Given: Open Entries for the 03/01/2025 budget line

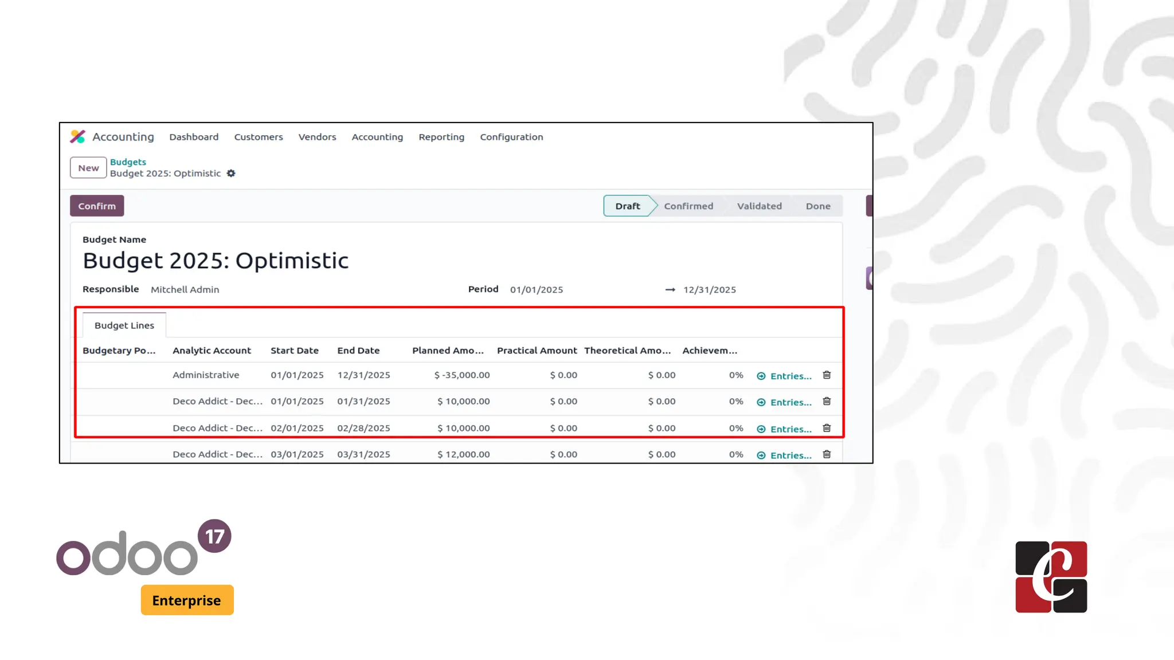Looking at the screenshot, I should coord(784,455).
